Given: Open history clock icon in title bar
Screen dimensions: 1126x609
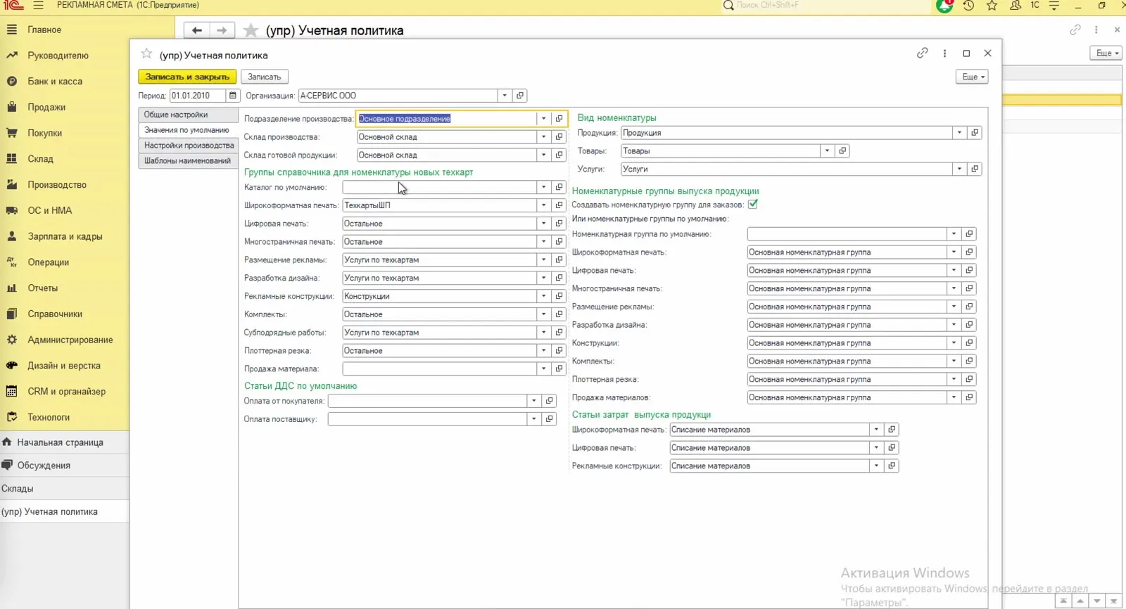Looking at the screenshot, I should (968, 6).
